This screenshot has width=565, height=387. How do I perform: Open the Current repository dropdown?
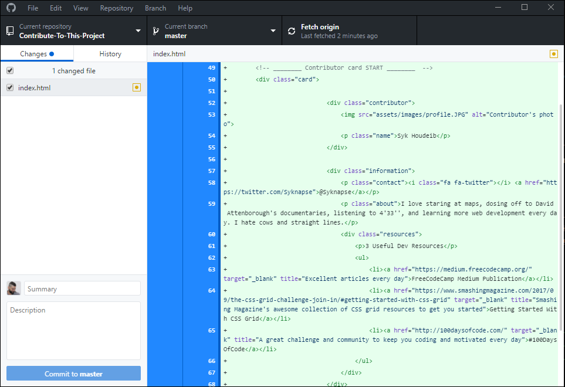(x=138, y=30)
